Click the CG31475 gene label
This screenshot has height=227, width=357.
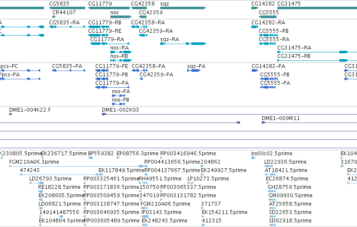coord(289,4)
